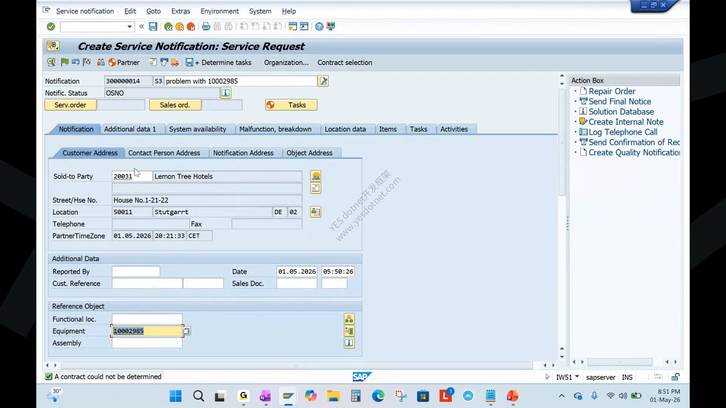The image size is (726, 408).
Task: Open the Partner function icon
Action: click(124, 62)
